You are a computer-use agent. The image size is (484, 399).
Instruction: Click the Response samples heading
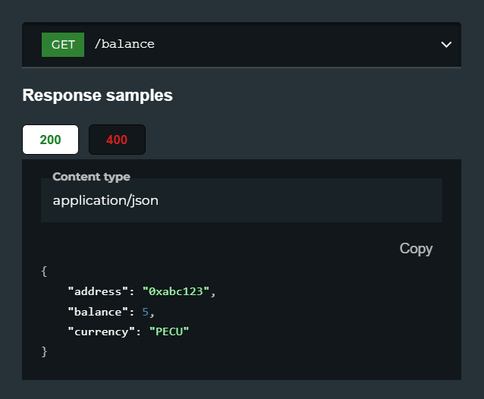coord(98,95)
